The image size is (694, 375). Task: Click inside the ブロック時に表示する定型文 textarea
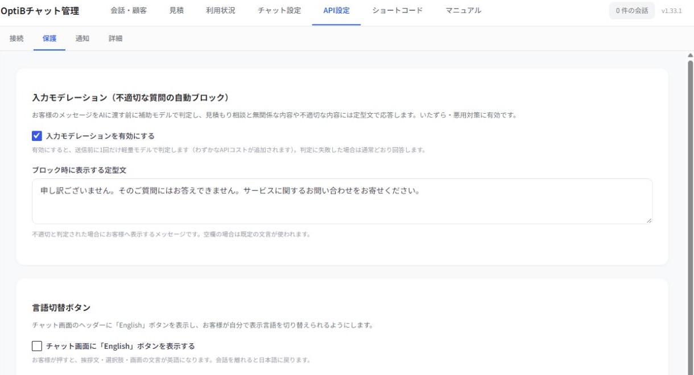[342, 201]
